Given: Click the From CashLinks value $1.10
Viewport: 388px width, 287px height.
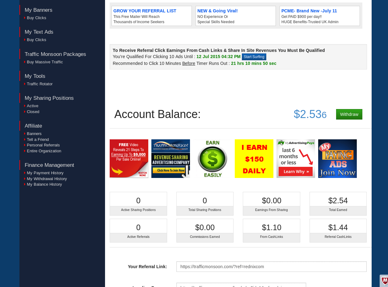Looking at the screenshot, I should [x=272, y=227].
